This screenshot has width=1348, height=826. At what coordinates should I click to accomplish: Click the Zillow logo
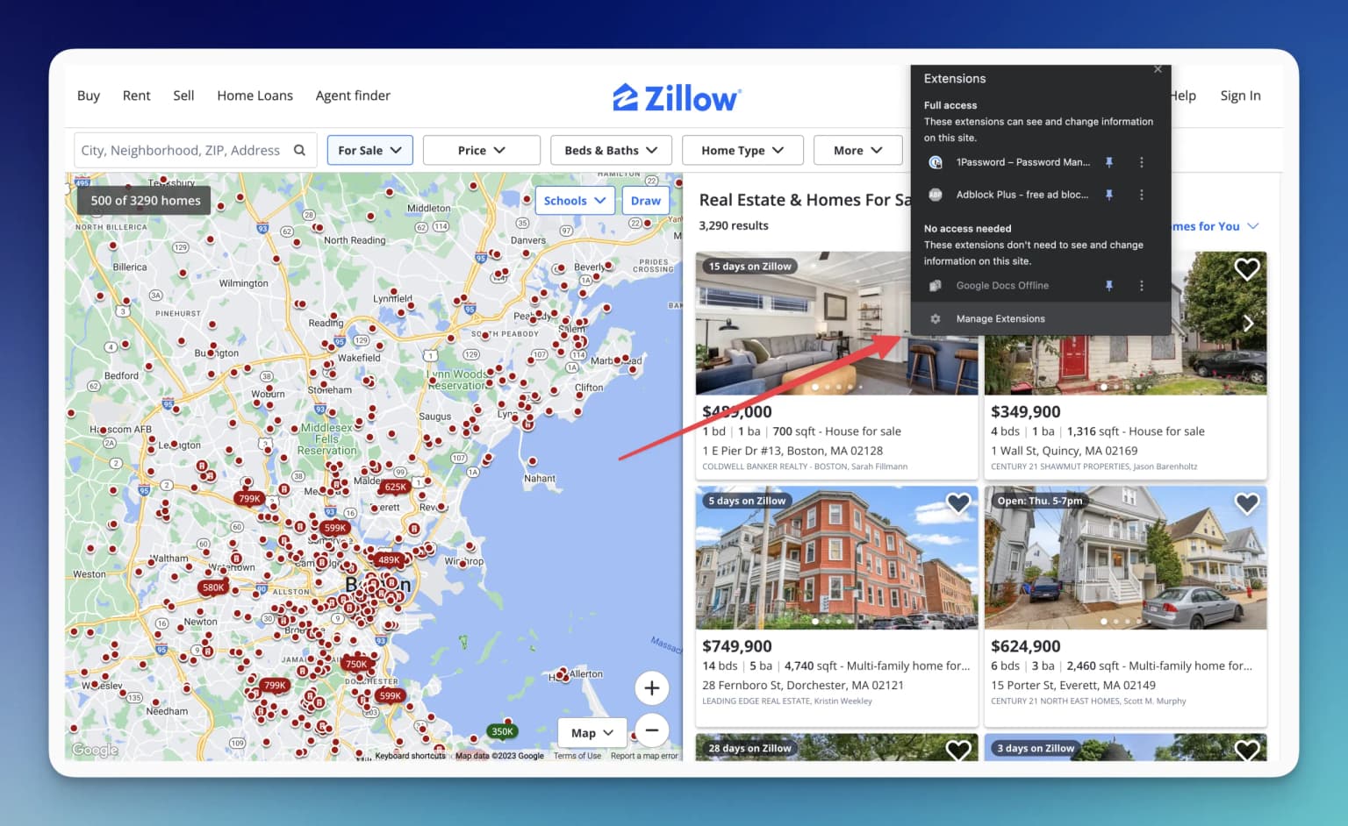tap(677, 97)
